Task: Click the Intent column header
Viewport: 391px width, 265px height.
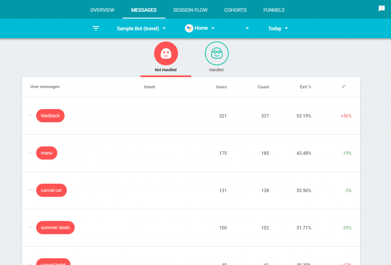Action: click(x=149, y=87)
